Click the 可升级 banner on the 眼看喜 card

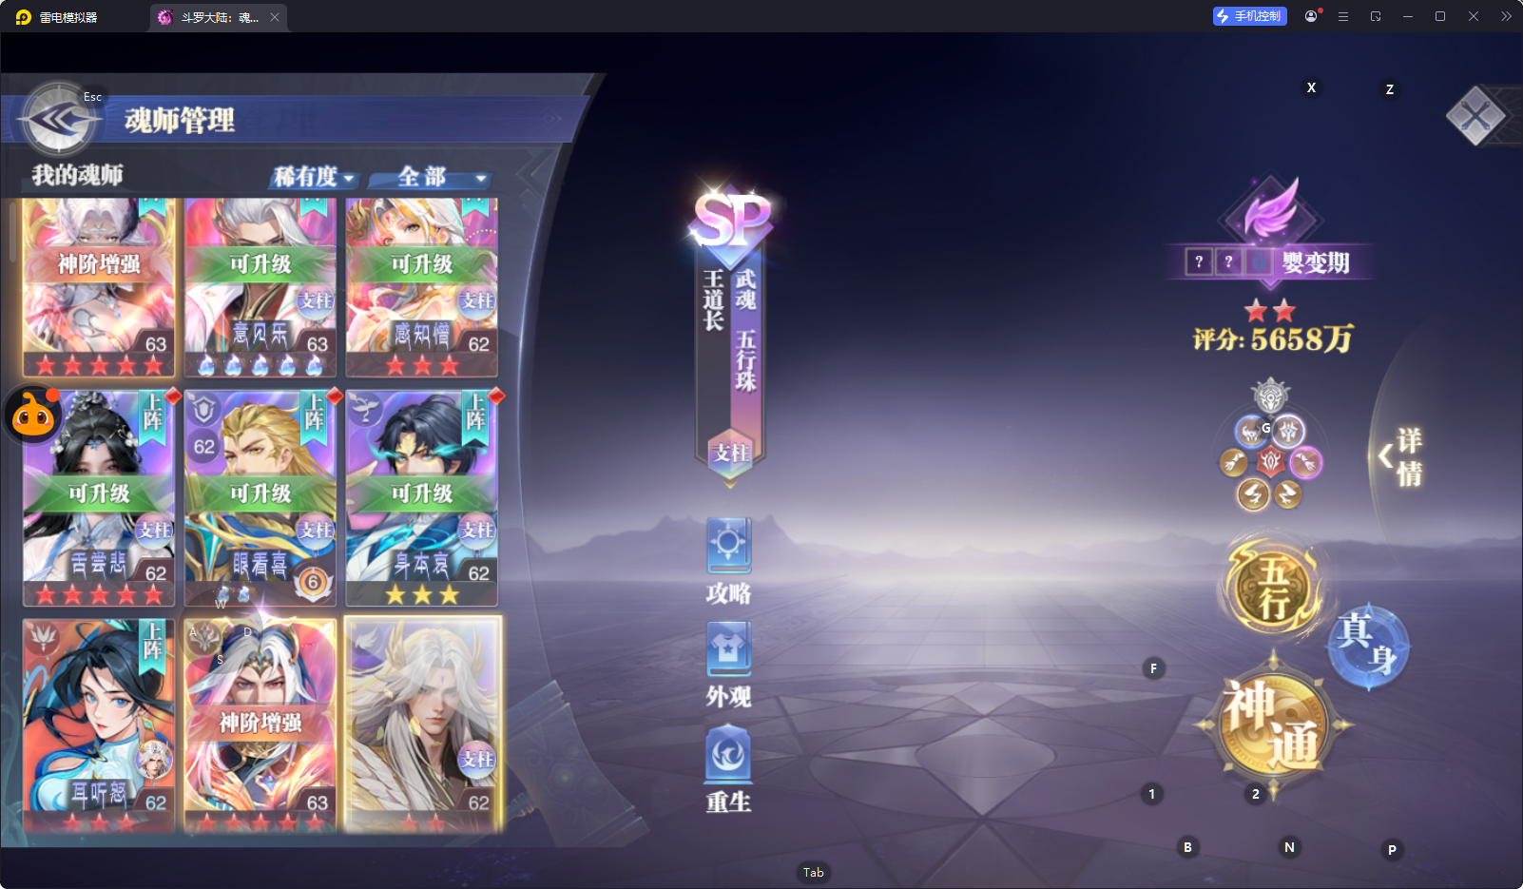(x=260, y=493)
